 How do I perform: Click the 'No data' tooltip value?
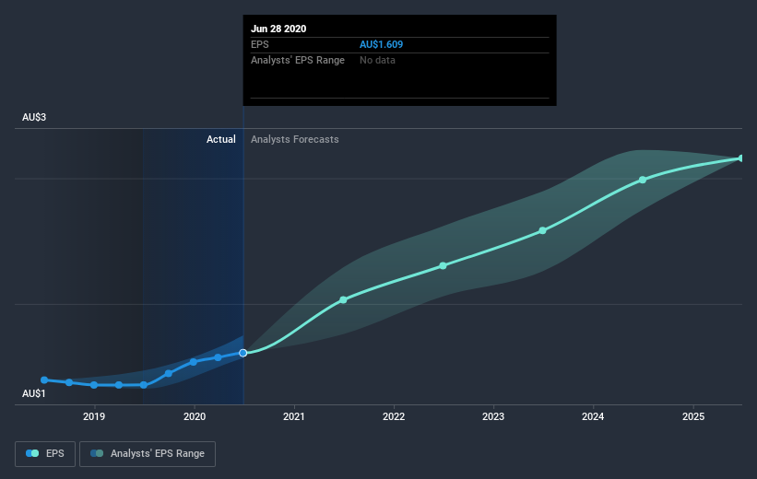(377, 60)
